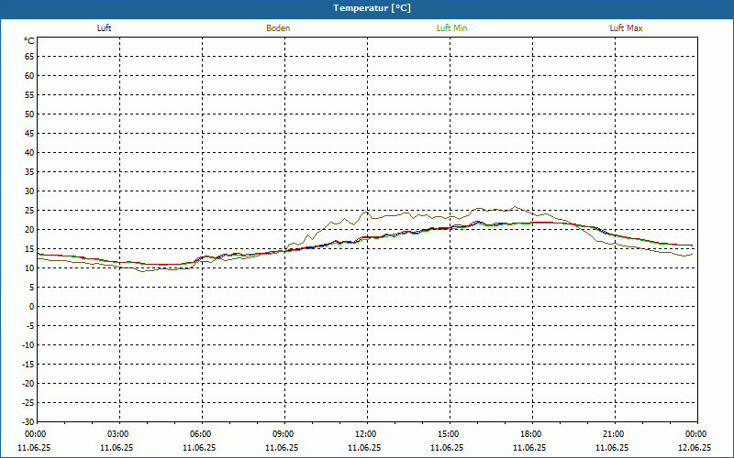734x458 pixels.
Task: Select the green Luft Min legend
Action: [451, 28]
